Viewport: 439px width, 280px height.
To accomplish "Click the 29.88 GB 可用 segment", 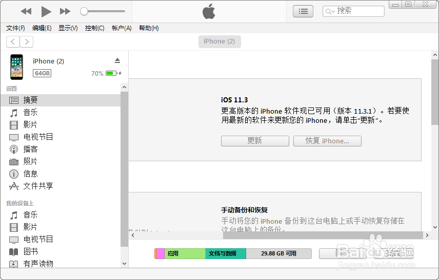I will pos(279,253).
